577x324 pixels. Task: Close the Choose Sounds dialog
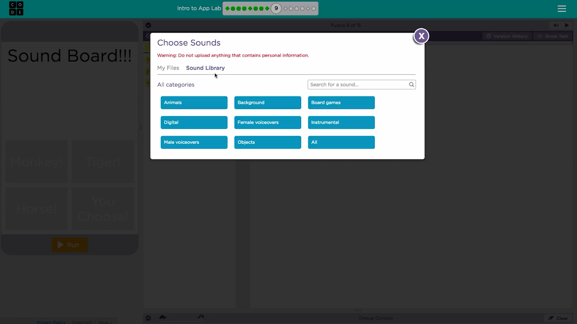click(x=421, y=36)
